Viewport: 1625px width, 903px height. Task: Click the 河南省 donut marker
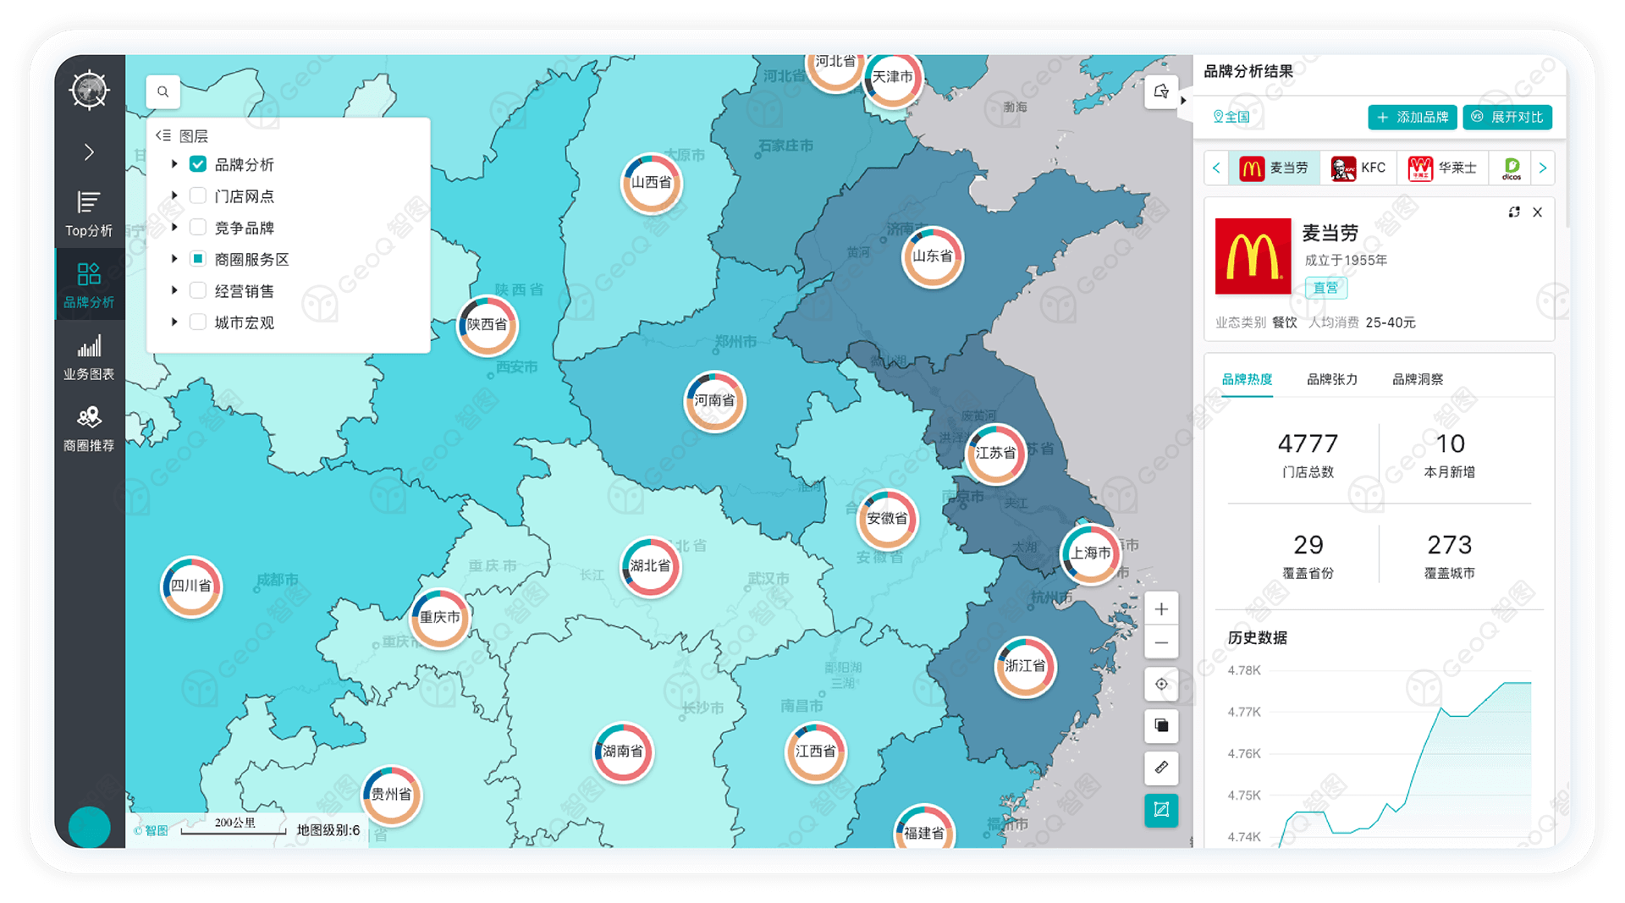714,400
